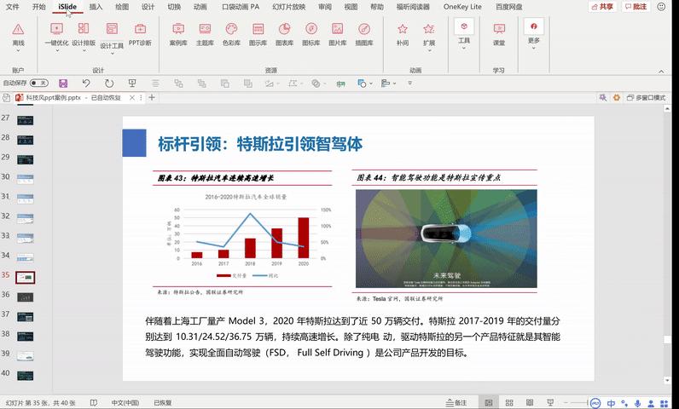Click the orange settings gear near 多窗口模式
The width and height of the screenshot is (679, 409).
click(x=617, y=98)
